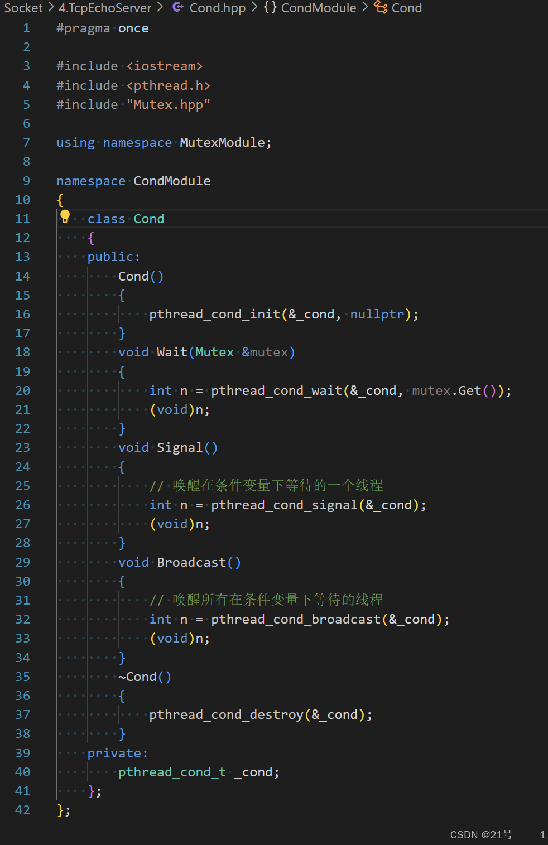The image size is (548, 845).
Task: Click 'CondModule' in the namespace declaration
Action: (x=172, y=181)
